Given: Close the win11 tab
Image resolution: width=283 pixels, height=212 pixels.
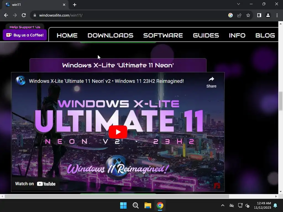Looking at the screenshot, I should pyautogui.click(x=64, y=5).
